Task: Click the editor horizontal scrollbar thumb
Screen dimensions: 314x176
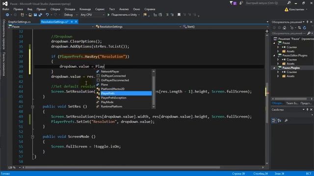Action: coord(122,167)
